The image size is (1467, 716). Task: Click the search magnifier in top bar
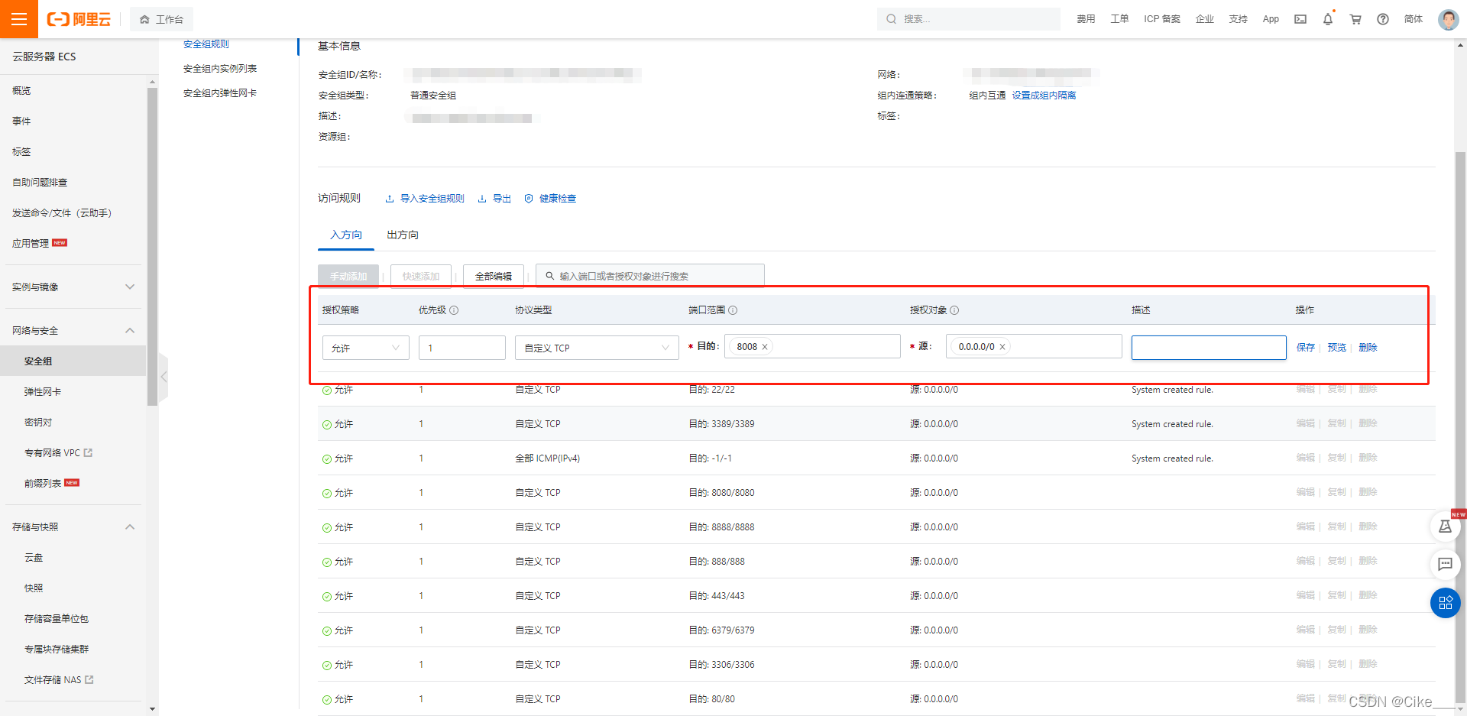click(x=892, y=19)
